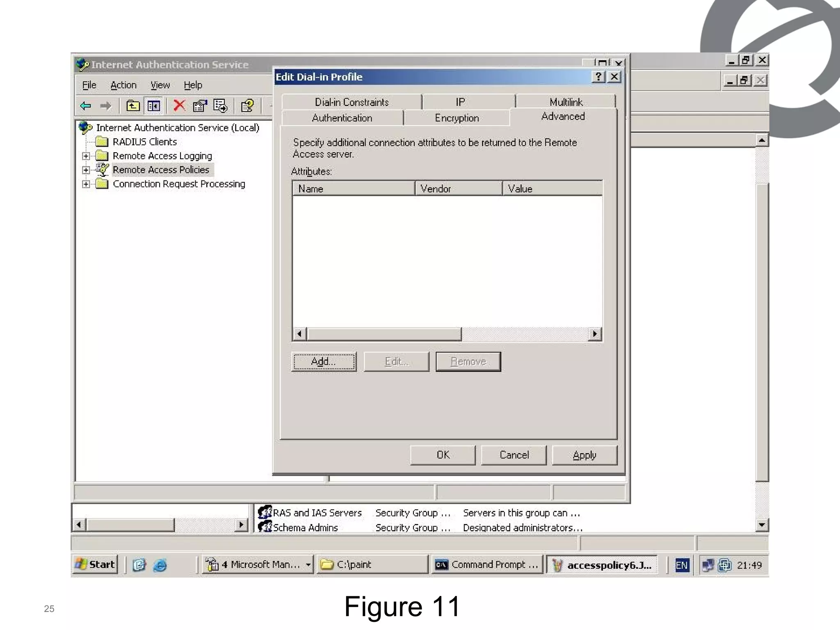Click the Start button

(96, 564)
